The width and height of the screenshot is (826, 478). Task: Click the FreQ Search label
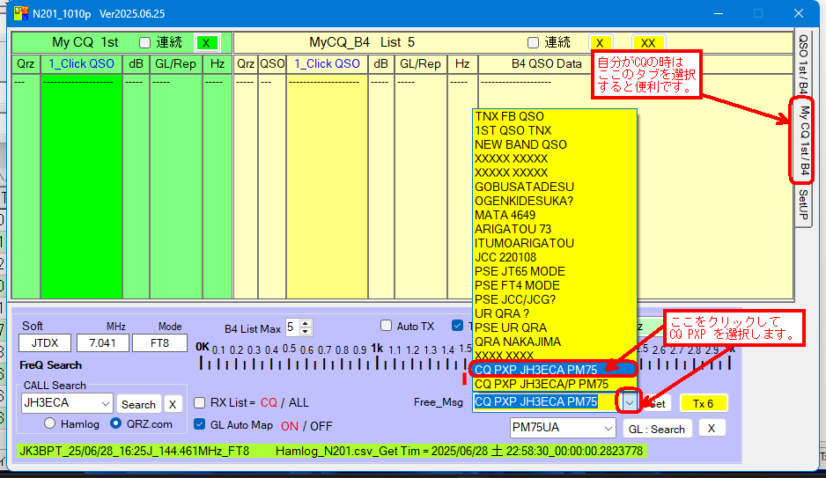50,365
